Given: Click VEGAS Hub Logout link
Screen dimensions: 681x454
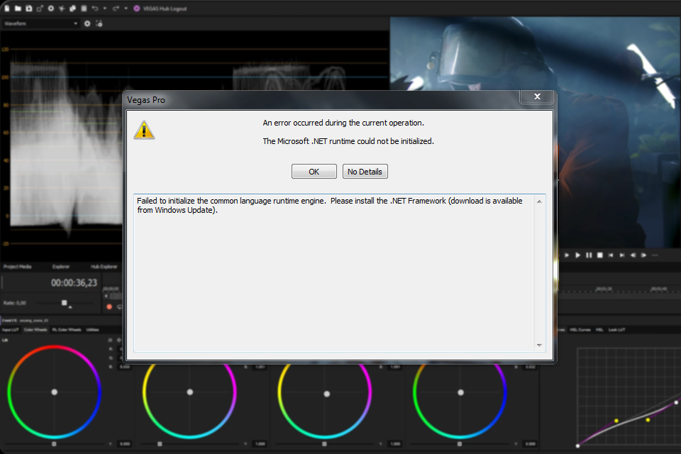Looking at the screenshot, I should click(x=165, y=9).
